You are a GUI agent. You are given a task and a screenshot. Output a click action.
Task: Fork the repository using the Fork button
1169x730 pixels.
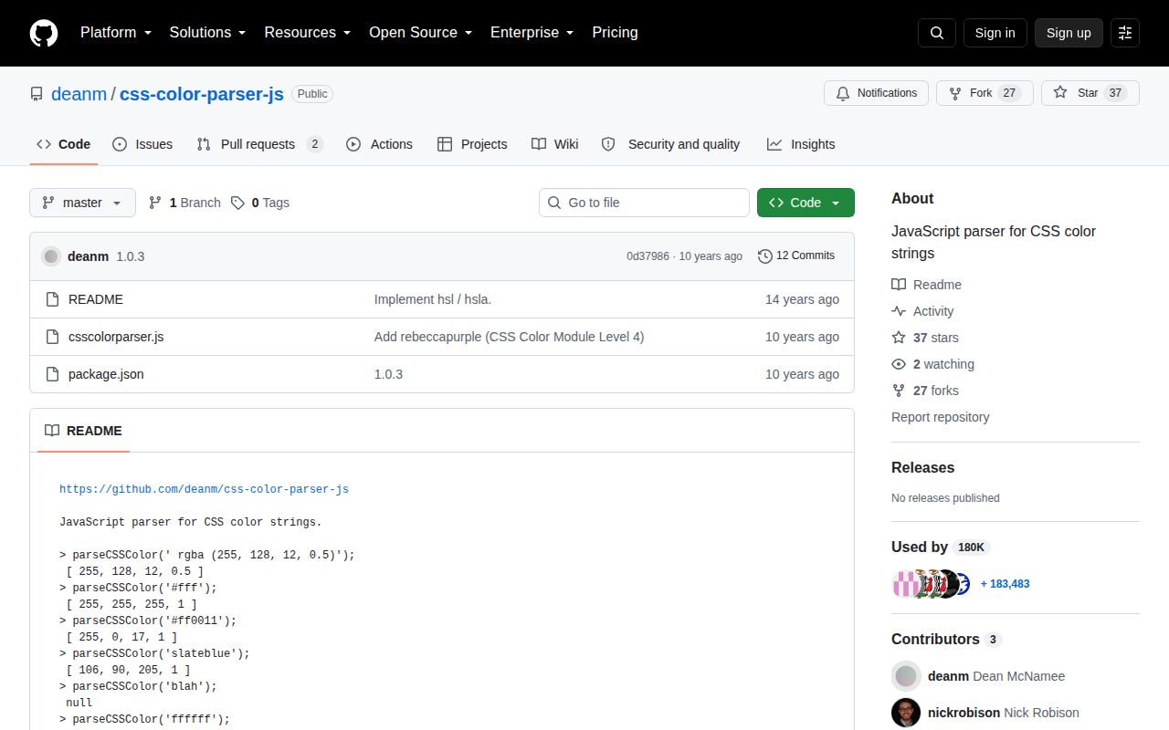[x=985, y=93]
